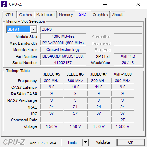Click the PC3-12800H (800 MHz) bandwidth value
Image resolution: width=147 pixels, height=147 pixels.
pos(63,43)
